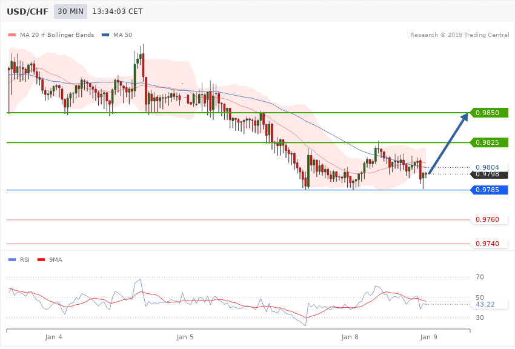
Task: Click the green 0.9850 target price tag
Action: (x=488, y=113)
